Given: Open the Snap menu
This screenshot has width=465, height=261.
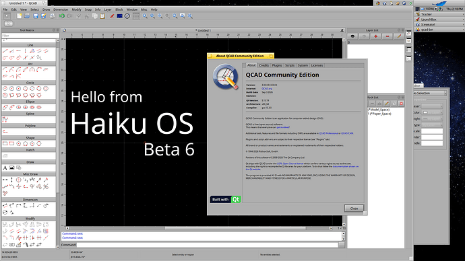Looking at the screenshot, I should coord(88,9).
